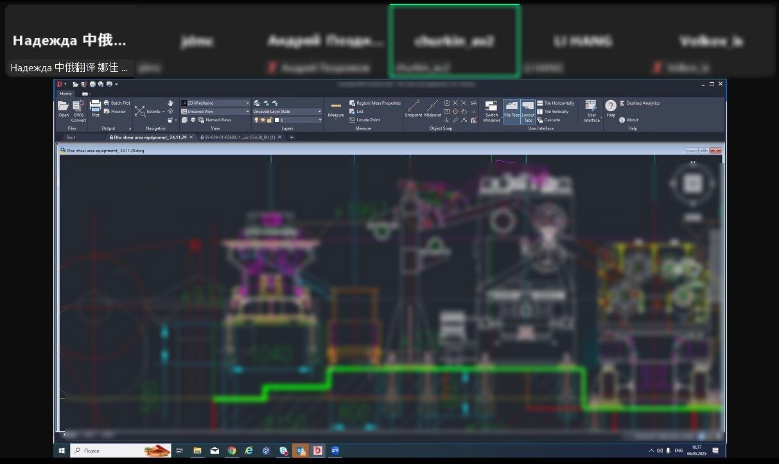This screenshot has height=464, width=779.
Task: Open the application D menu button
Action: [60, 84]
